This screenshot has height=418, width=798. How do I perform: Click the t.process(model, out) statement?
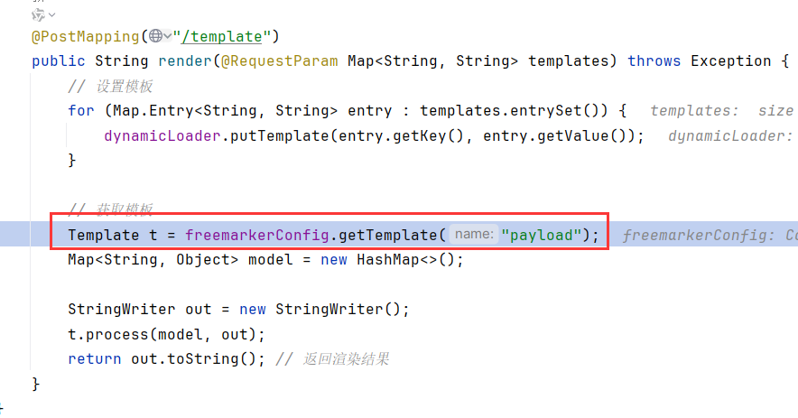pos(166,335)
